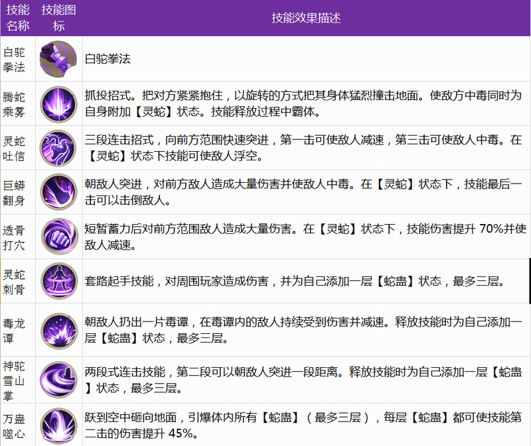Viewport: 531px width, 446px height.
Task: Select the 神驼雪山掌 skill name cell
Action: click(x=18, y=380)
